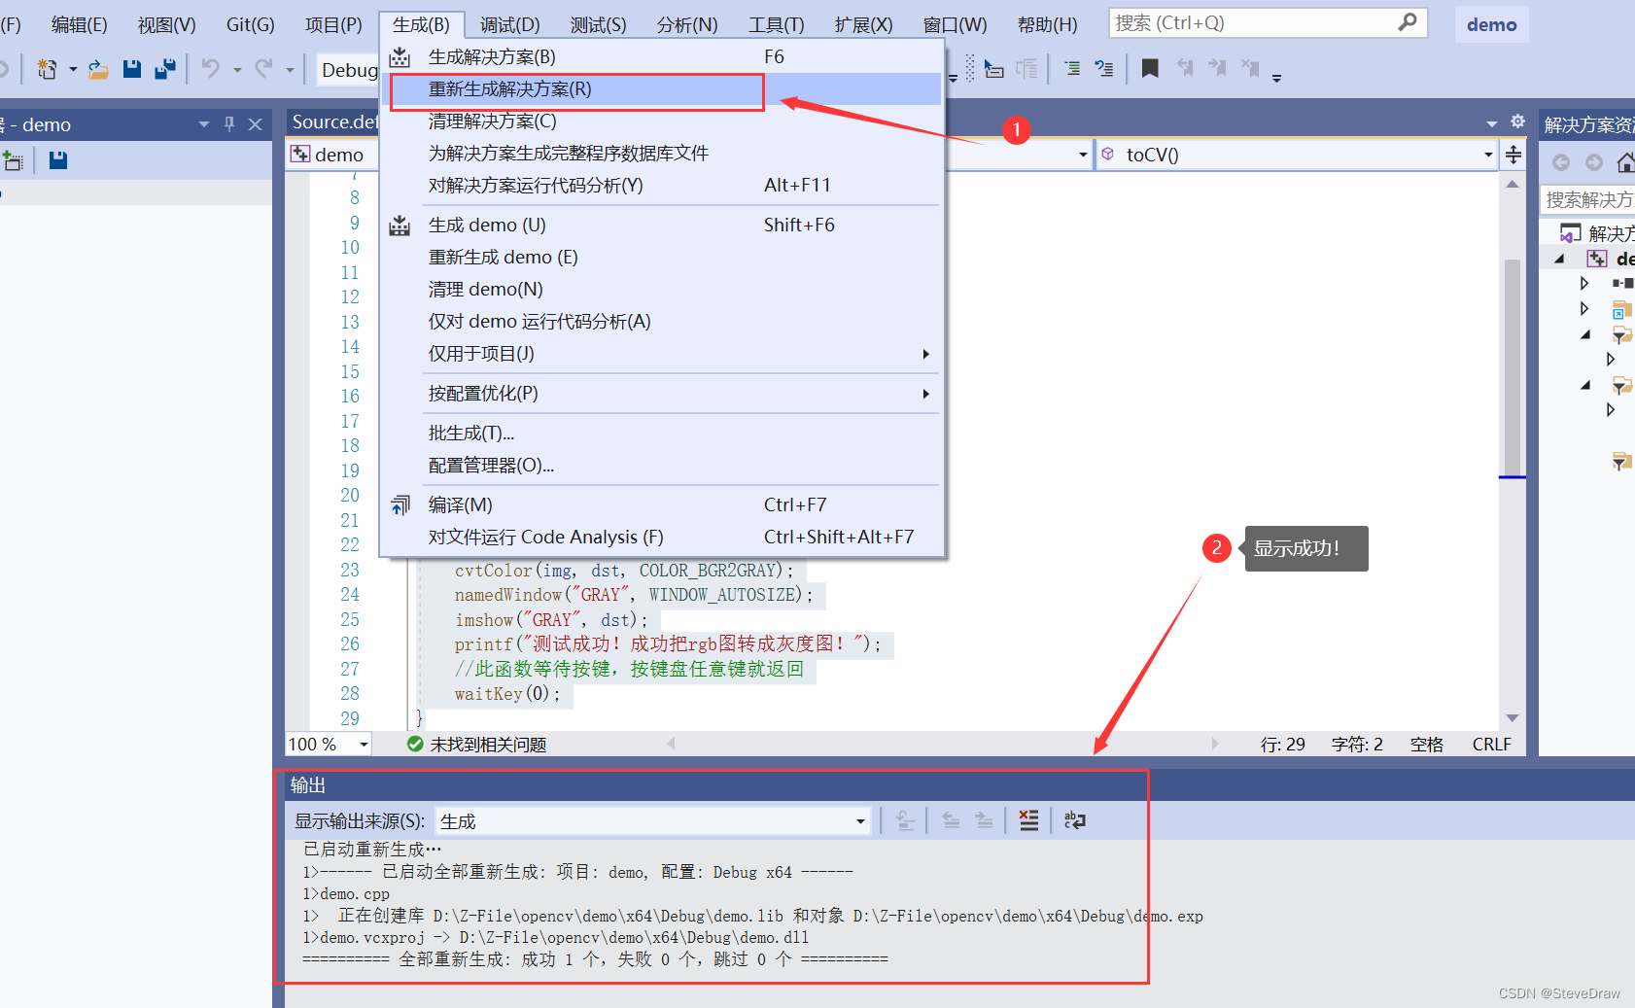The height and width of the screenshot is (1008, 1635).
Task: Expand the 仅用于项目(J) submenu
Action: click(x=926, y=354)
